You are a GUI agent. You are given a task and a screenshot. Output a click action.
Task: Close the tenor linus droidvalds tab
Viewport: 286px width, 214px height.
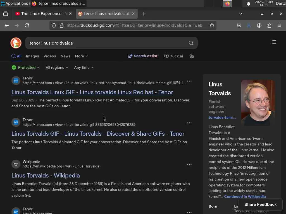[x=133, y=14]
